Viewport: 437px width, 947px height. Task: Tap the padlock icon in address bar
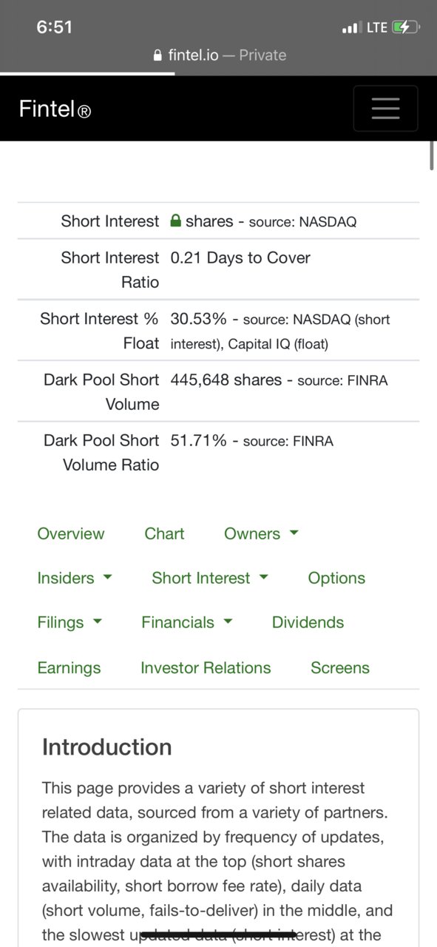tap(157, 55)
